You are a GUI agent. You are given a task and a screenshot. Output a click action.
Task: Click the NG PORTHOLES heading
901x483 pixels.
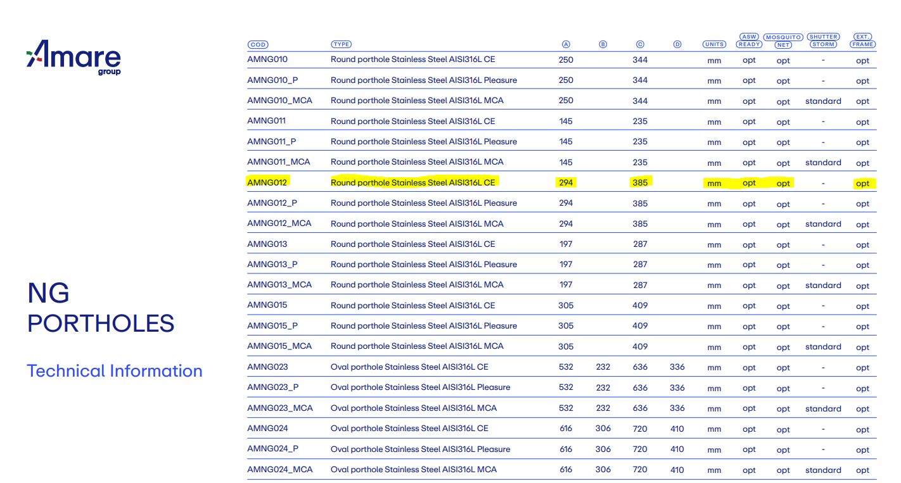pos(100,308)
